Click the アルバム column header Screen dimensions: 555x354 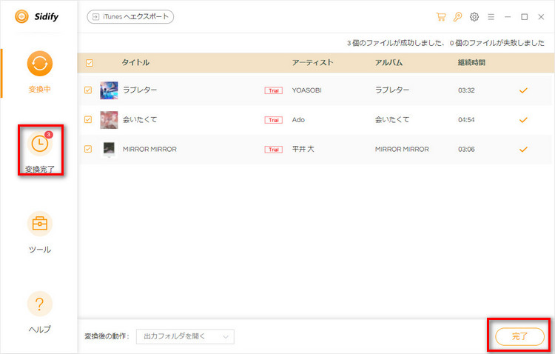[x=388, y=62]
